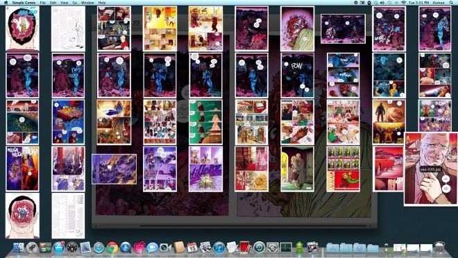Viewport: 458px width, 258px height.
Task: Open Dashboard gauge icon in Dock
Action: [x=72, y=248]
